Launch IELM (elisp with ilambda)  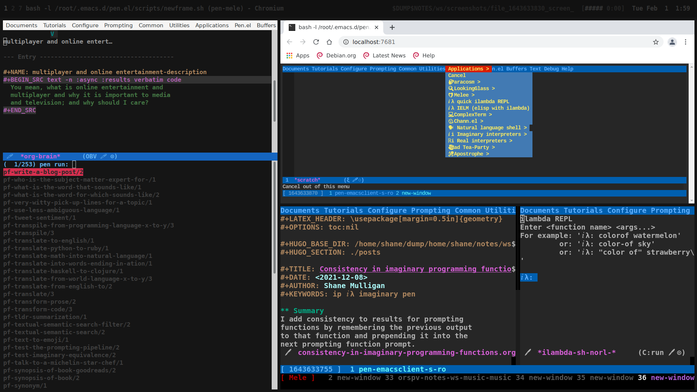pyautogui.click(x=489, y=108)
